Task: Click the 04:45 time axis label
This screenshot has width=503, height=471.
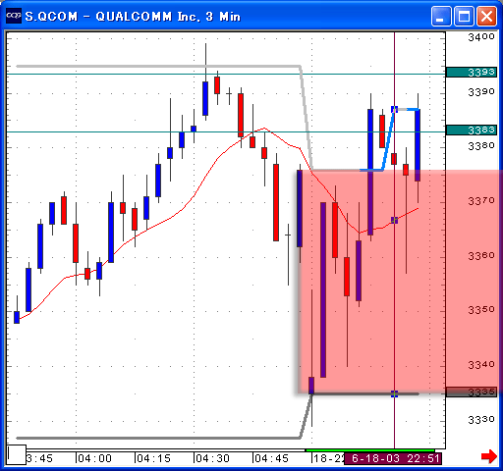Action: click(x=271, y=458)
